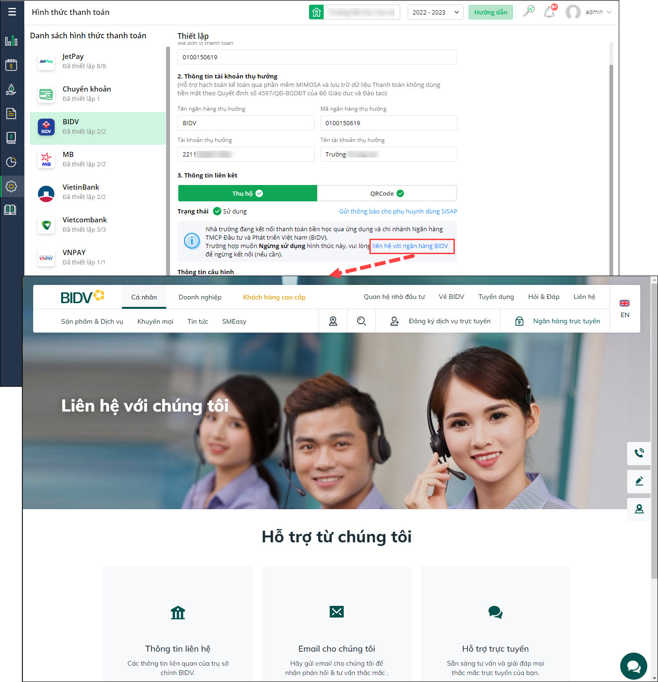Switch to the QRCode tab
The width and height of the screenshot is (658, 682).
pos(387,193)
